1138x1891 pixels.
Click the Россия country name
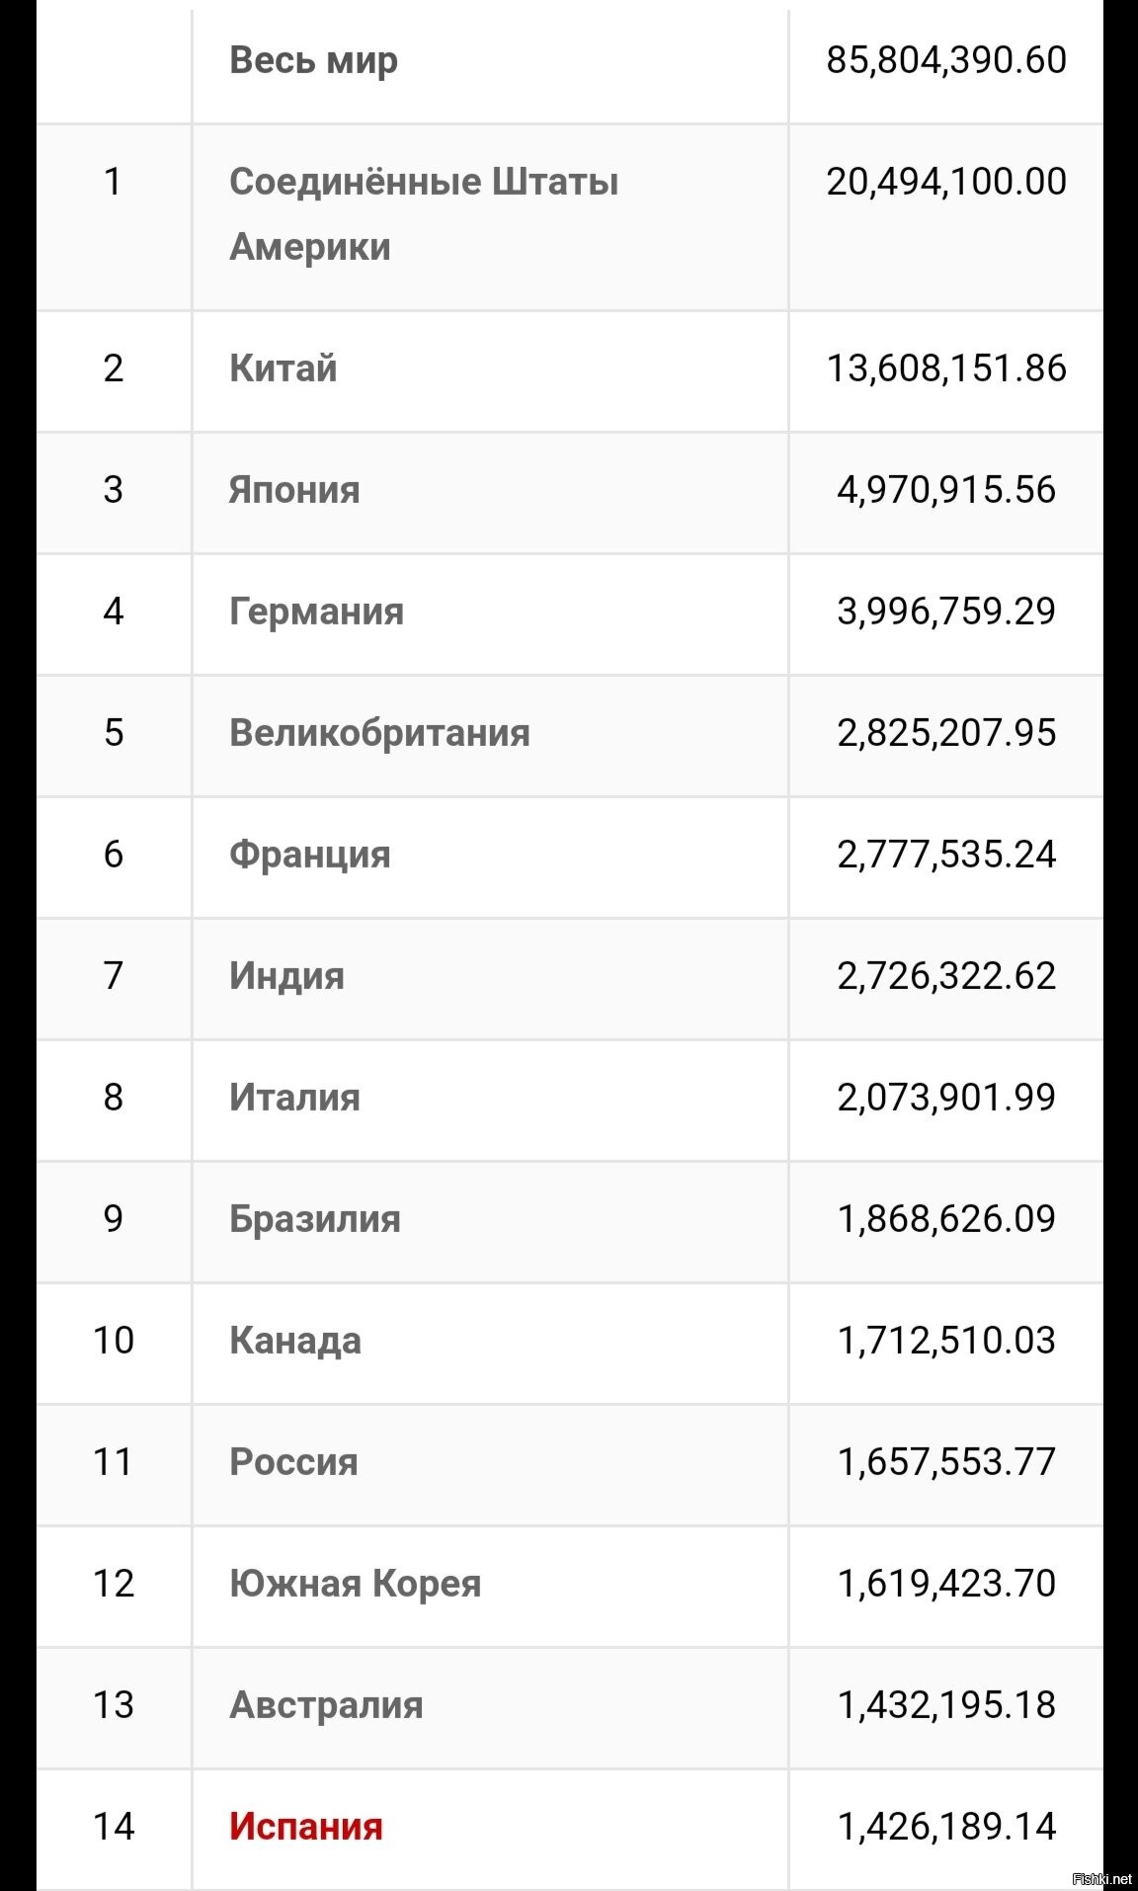[293, 1462]
